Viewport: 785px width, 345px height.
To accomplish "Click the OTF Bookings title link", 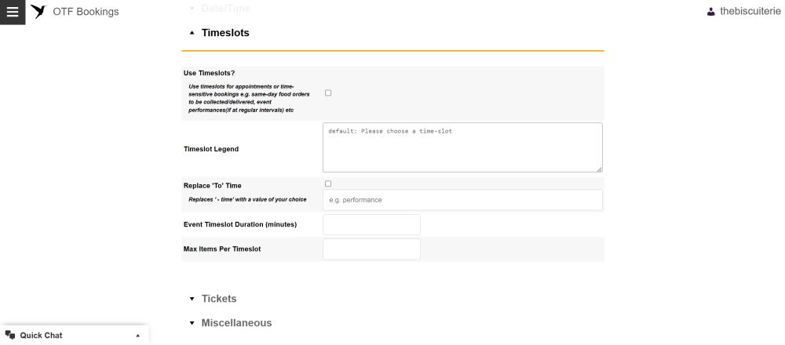I will coord(86,12).
